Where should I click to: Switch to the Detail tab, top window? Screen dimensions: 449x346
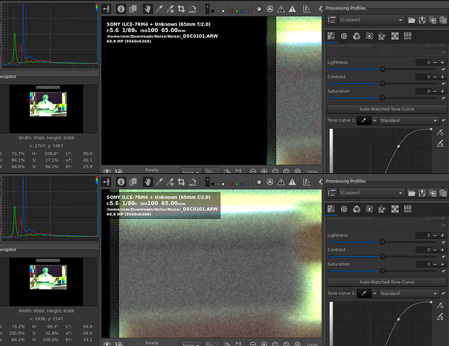pyautogui.click(x=344, y=36)
